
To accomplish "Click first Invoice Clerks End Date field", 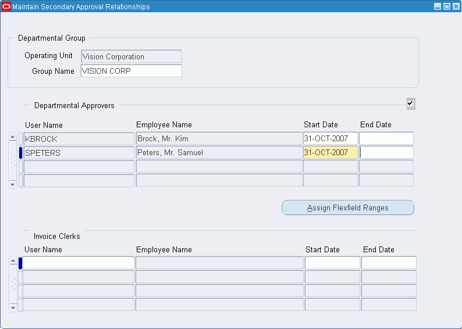I will 389,263.
